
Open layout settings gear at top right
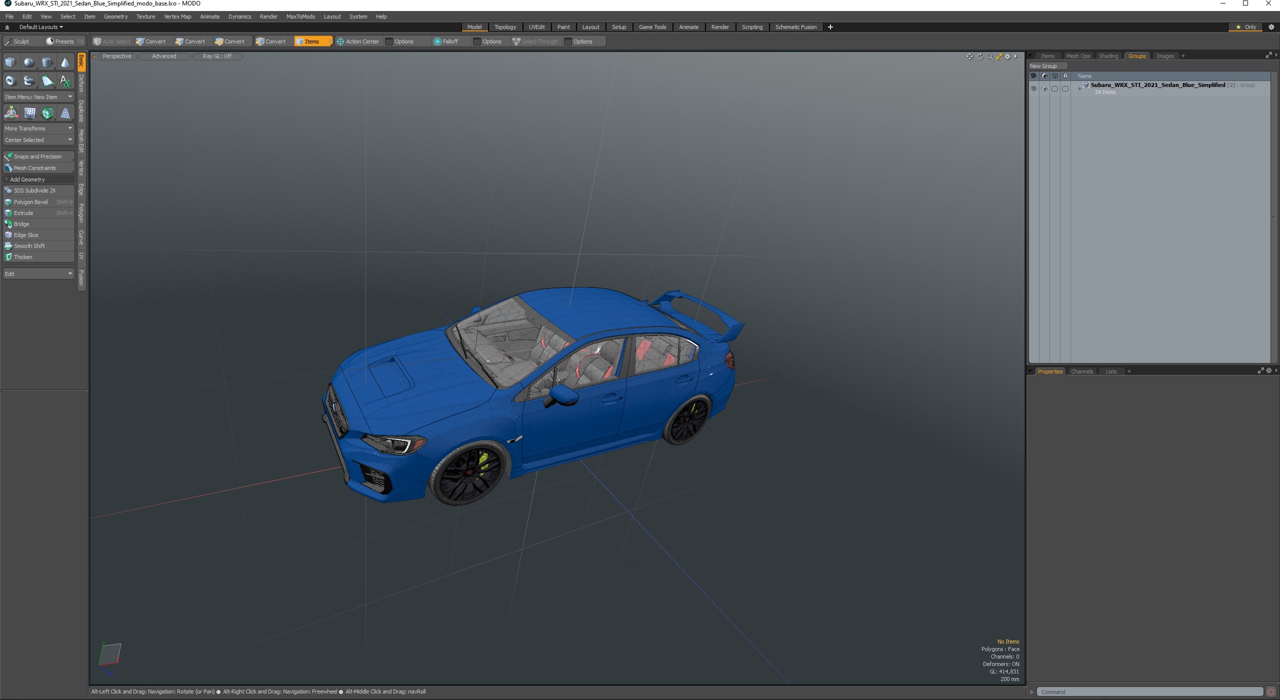[1271, 27]
